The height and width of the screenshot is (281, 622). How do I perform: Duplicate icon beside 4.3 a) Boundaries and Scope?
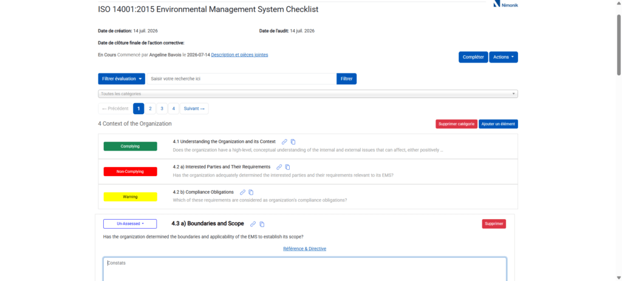[x=262, y=224]
